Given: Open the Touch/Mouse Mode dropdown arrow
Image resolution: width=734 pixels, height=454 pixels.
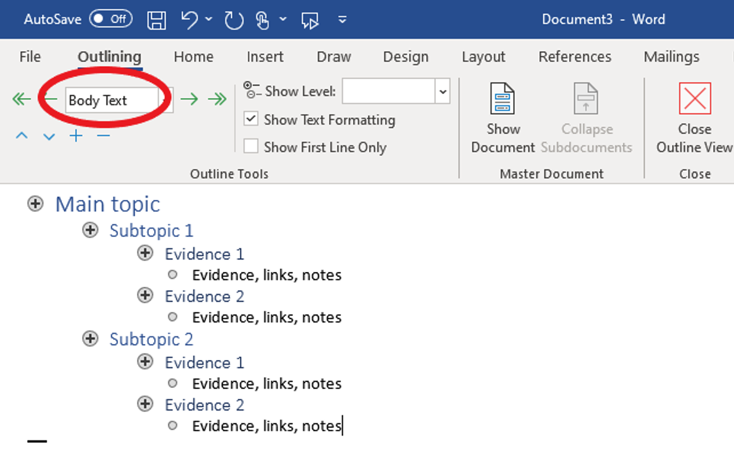Looking at the screenshot, I should (x=283, y=20).
